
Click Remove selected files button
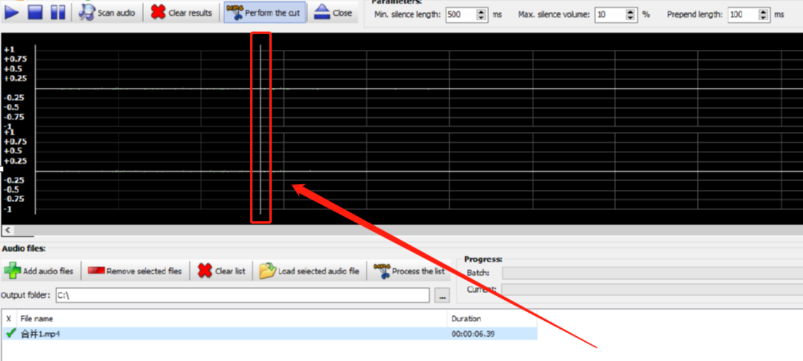[x=135, y=271]
